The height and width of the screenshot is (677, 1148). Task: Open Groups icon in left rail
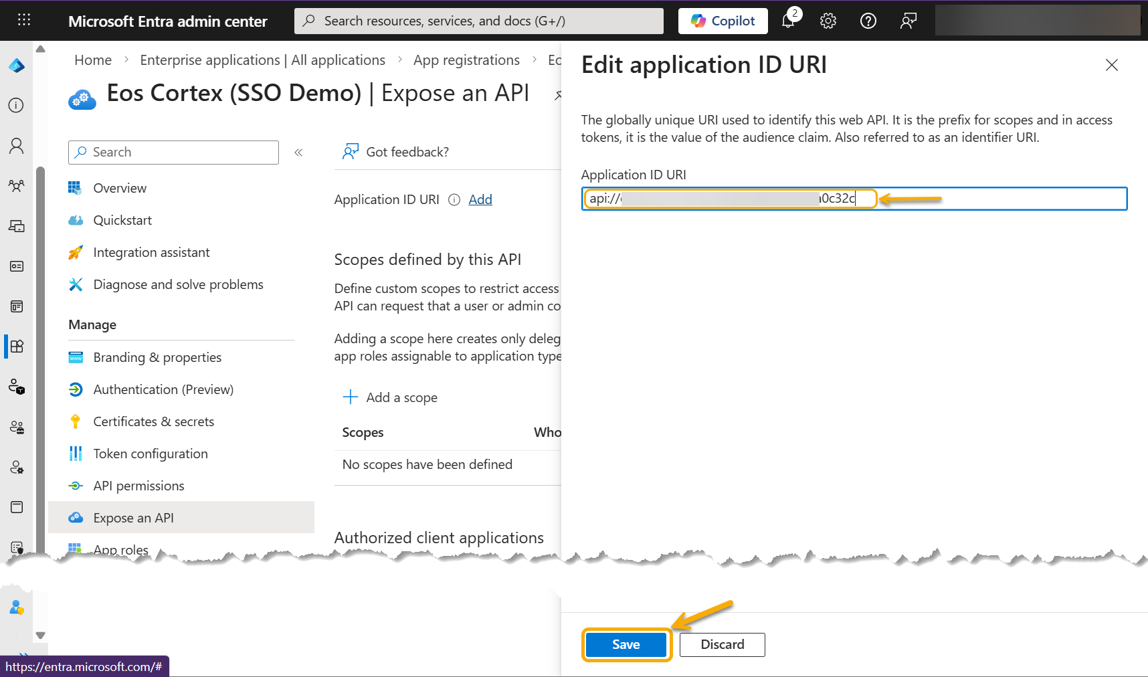(x=17, y=186)
